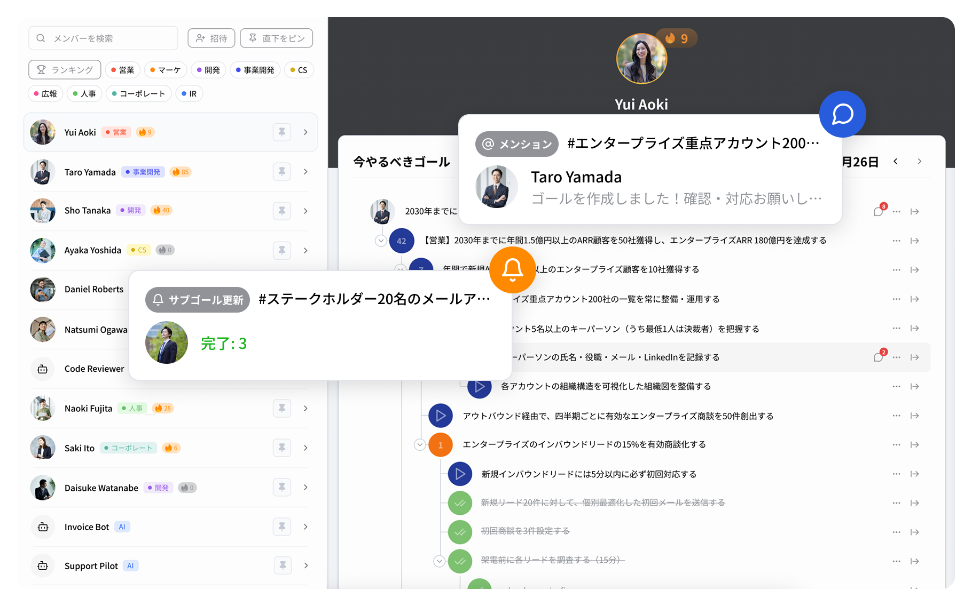Click the 直下をピン button
This screenshot has height=606, width=972.
(x=277, y=38)
